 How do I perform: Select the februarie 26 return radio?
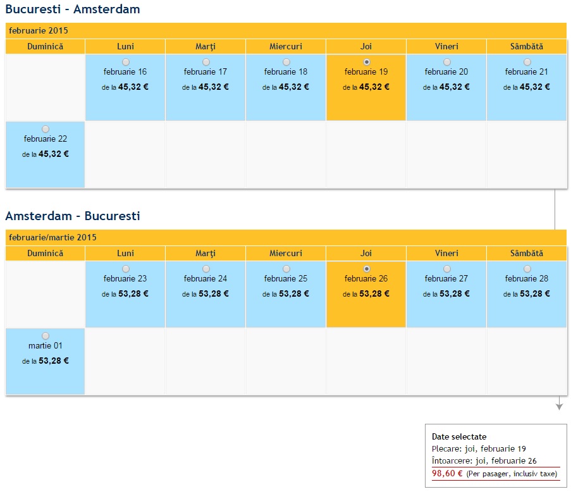point(367,269)
